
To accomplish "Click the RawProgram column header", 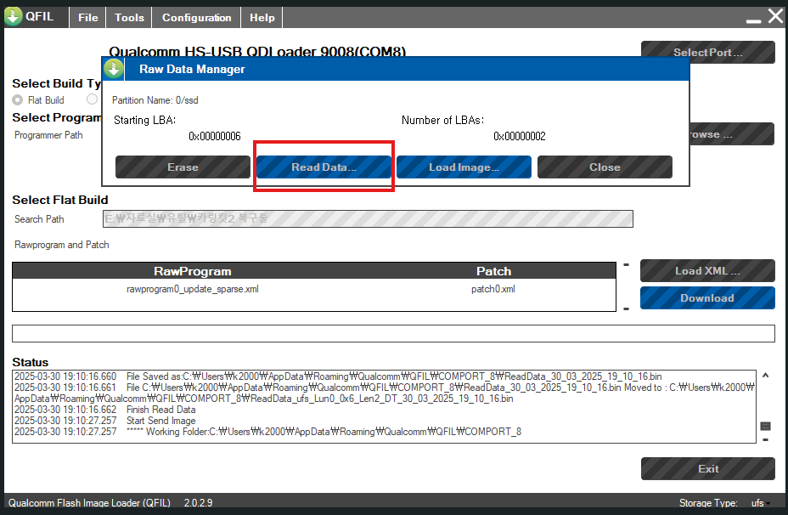I will 193,271.
